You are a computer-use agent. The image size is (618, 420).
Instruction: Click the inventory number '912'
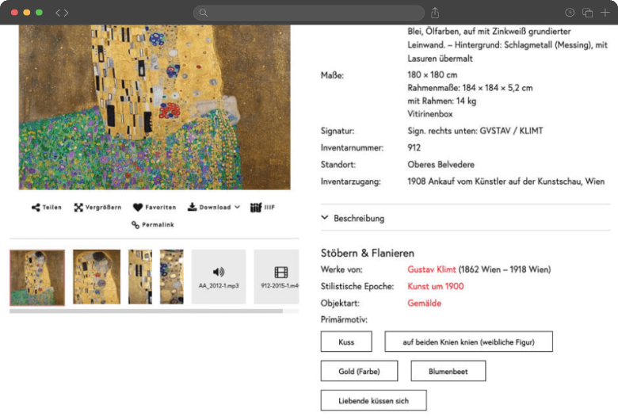tap(414, 147)
